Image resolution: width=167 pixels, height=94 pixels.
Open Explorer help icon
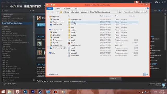click(148, 8)
